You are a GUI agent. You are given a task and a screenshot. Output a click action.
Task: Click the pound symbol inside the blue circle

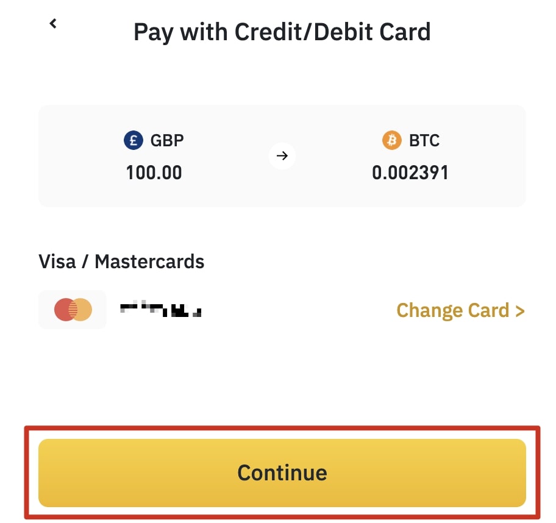pyautogui.click(x=134, y=140)
